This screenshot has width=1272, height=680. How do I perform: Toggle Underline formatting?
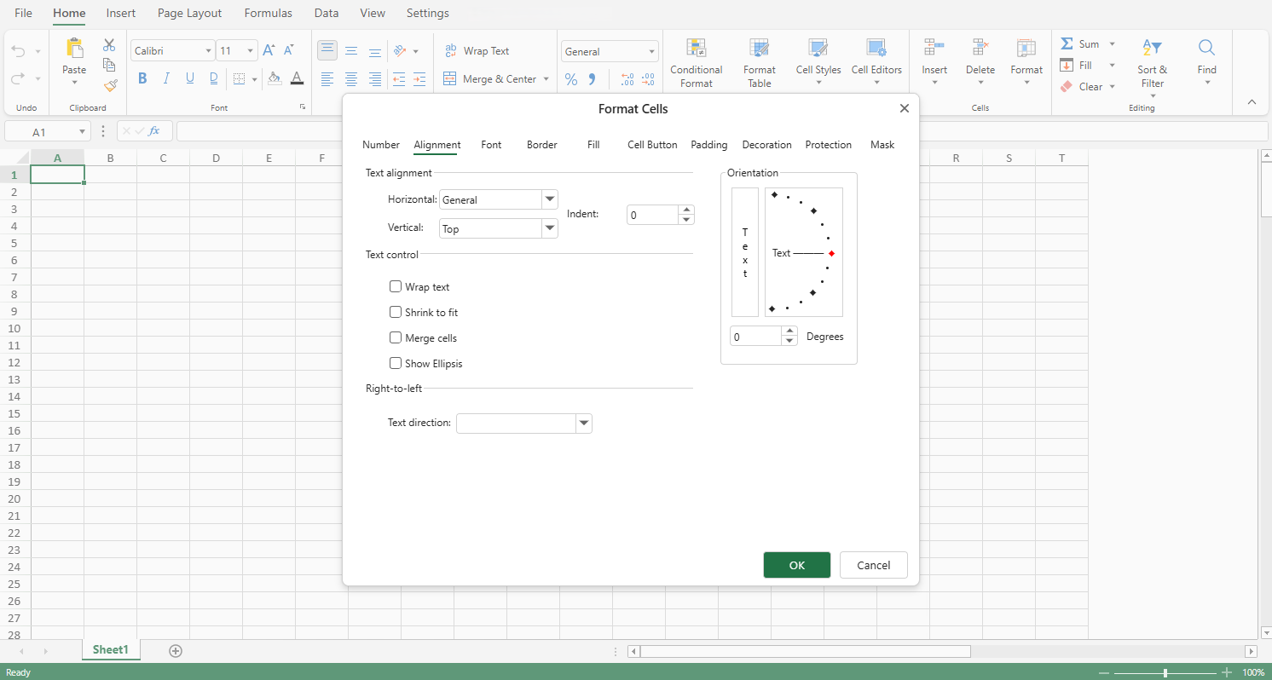(190, 78)
